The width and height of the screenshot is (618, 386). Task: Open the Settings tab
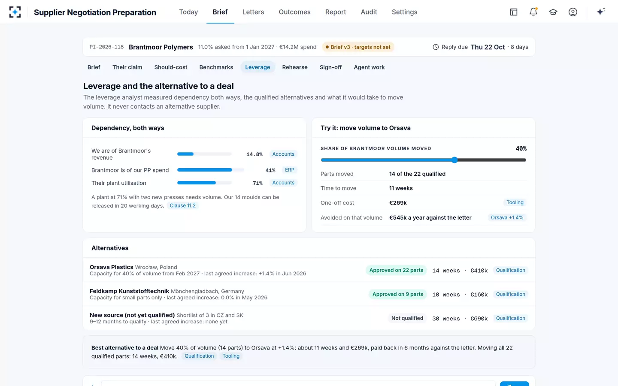[x=405, y=12]
